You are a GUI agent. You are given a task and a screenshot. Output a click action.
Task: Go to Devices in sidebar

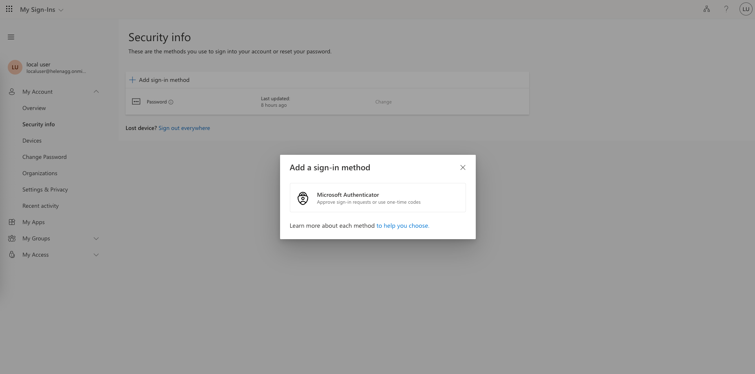click(x=32, y=141)
